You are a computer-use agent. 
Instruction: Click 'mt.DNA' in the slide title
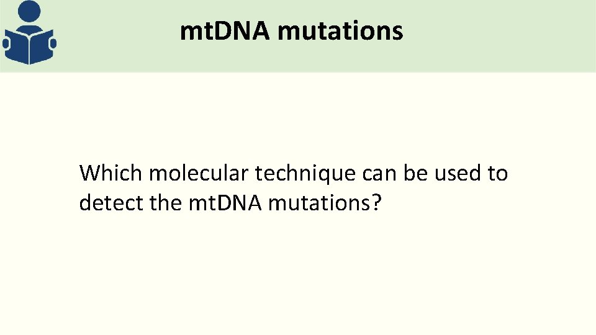[225, 30]
